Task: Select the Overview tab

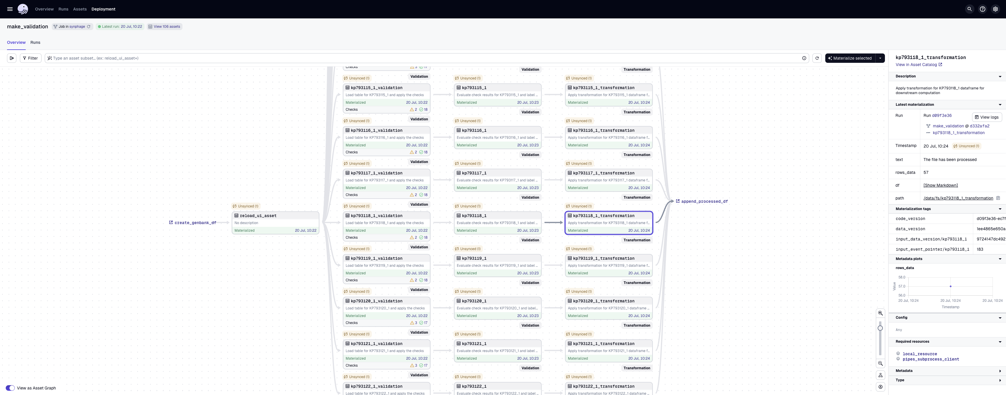Action: coord(16,42)
